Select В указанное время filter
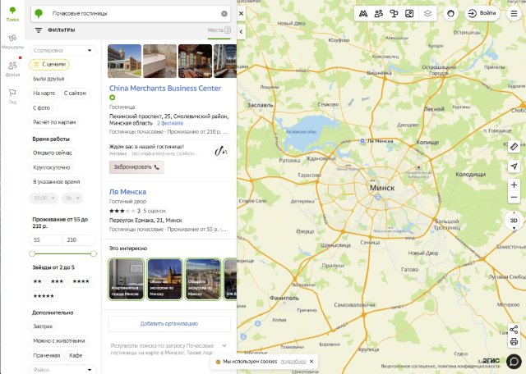 (57, 182)
